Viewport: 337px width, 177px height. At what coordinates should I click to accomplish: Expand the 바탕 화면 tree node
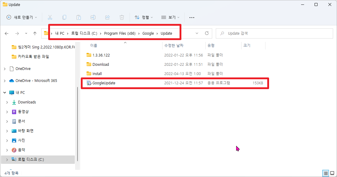(x=7, y=131)
